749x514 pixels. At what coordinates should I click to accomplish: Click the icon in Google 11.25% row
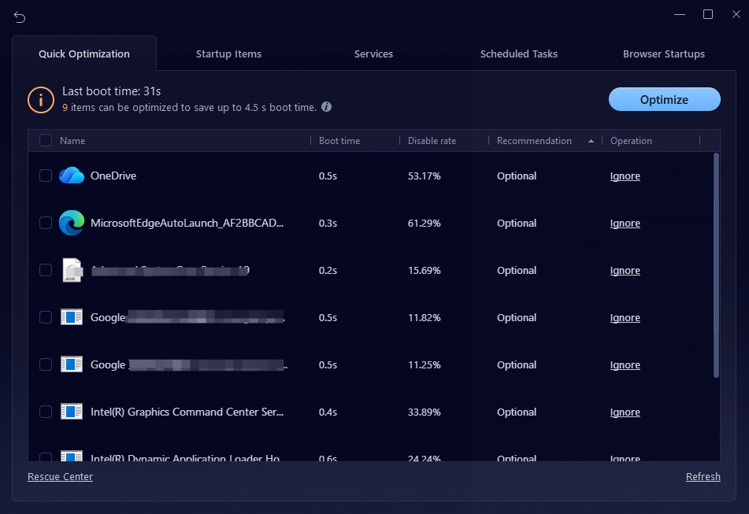click(x=72, y=364)
